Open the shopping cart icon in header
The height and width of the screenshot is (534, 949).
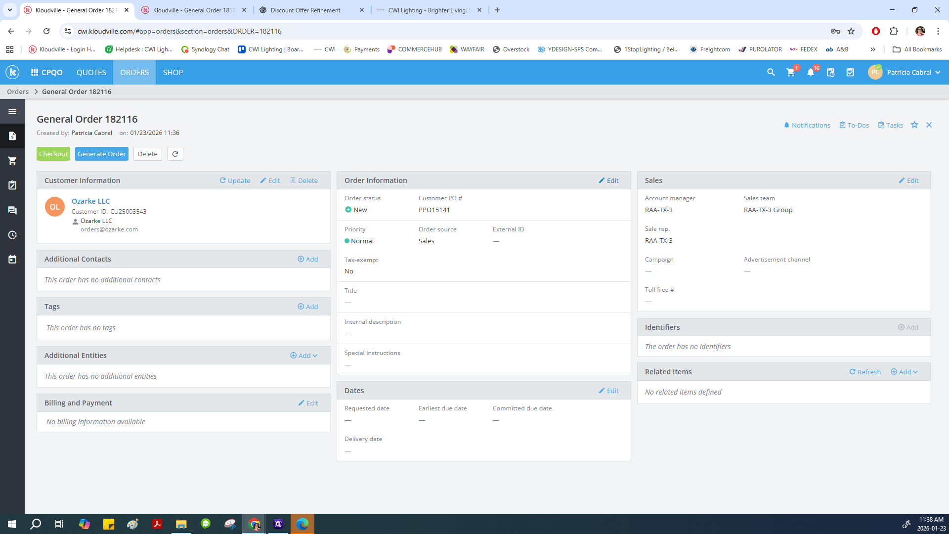pyautogui.click(x=790, y=72)
